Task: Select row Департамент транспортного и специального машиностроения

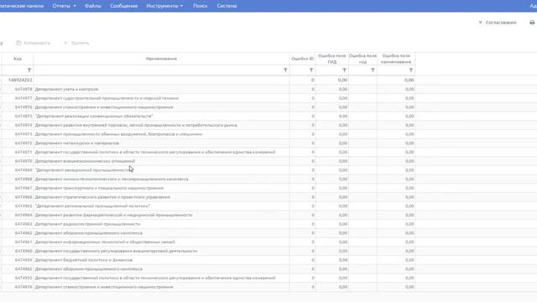Action: (207, 188)
